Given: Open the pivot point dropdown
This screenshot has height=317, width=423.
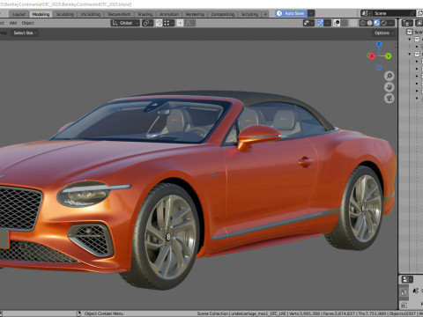Looking at the screenshot, I should pyautogui.click(x=147, y=23).
